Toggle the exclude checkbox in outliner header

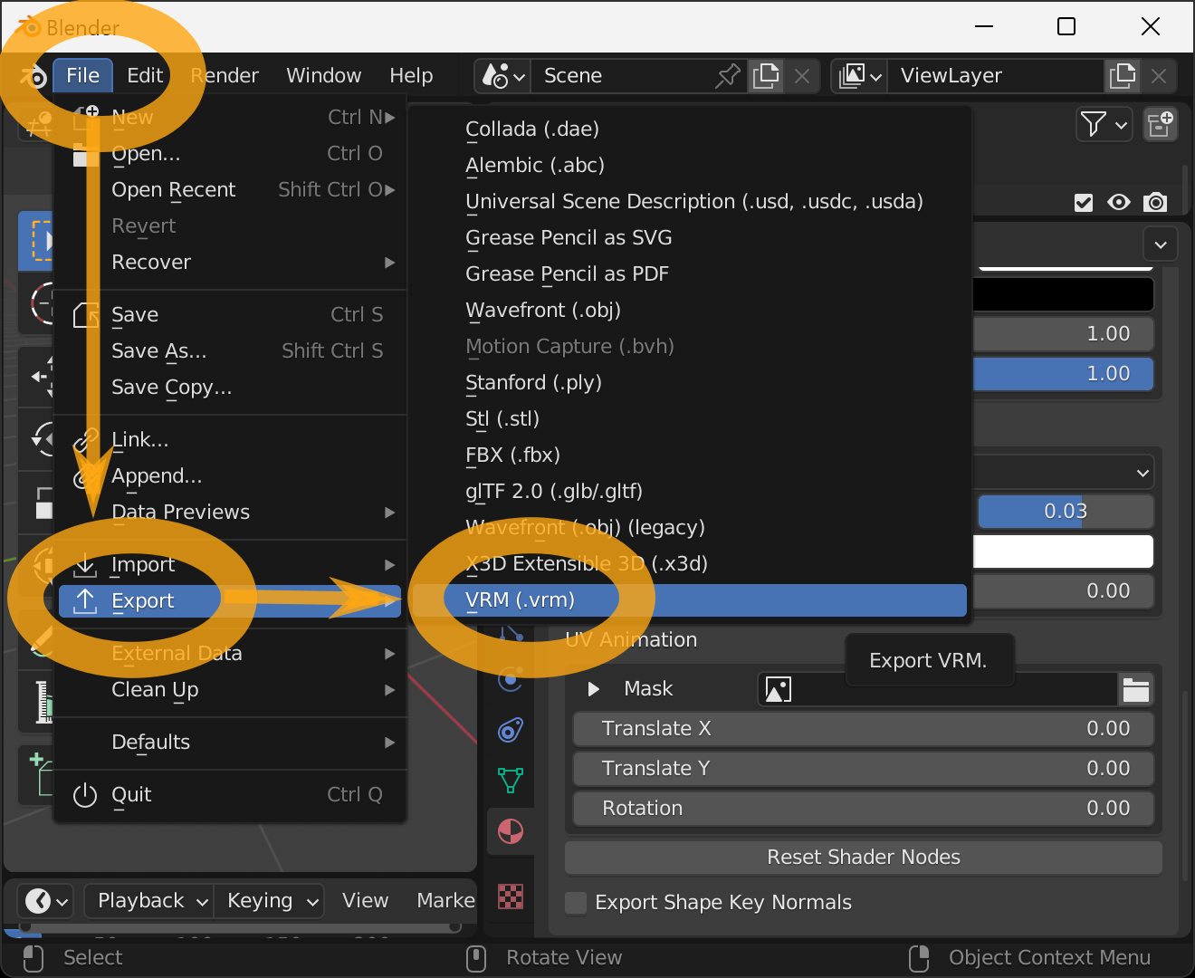1084,202
